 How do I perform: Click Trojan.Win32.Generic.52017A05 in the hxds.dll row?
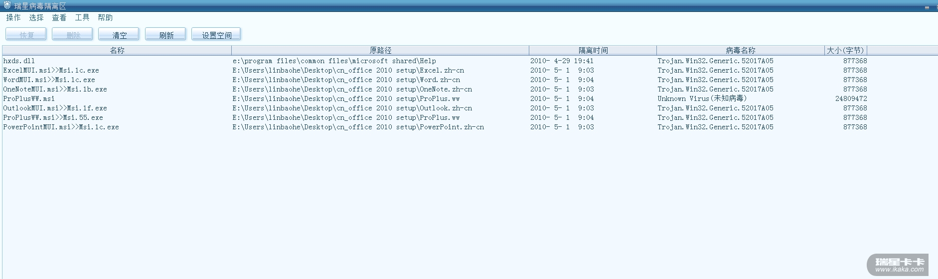[716, 61]
